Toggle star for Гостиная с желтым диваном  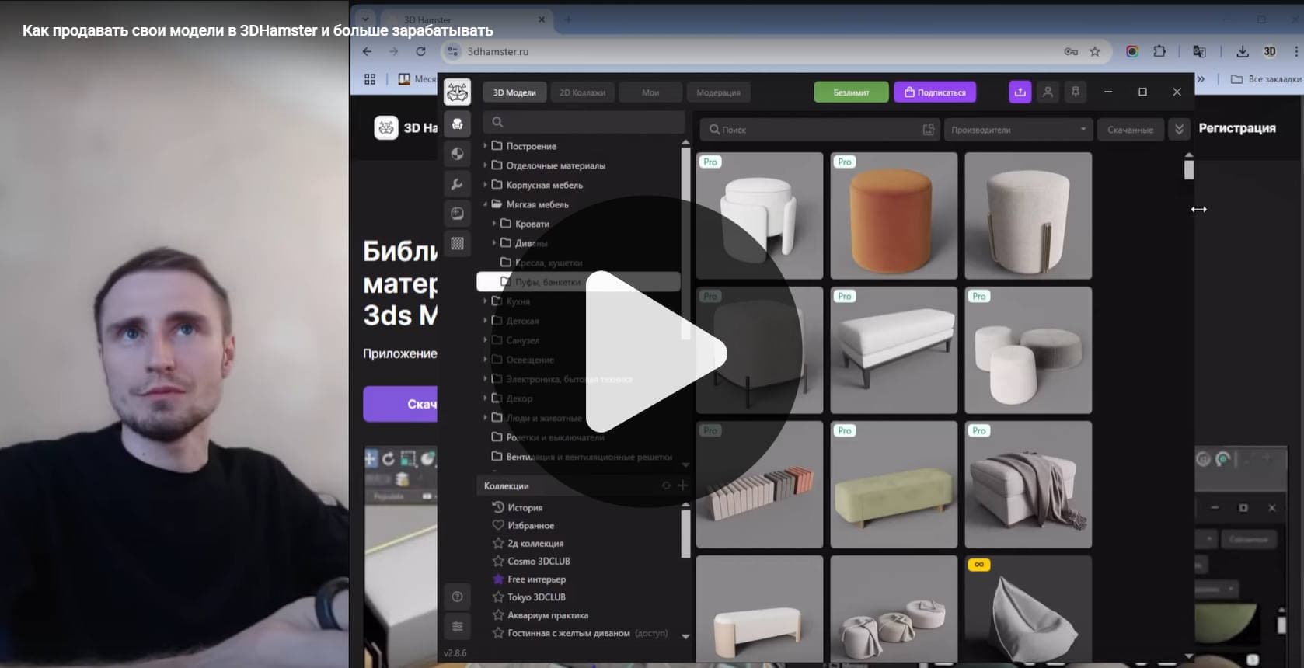[498, 632]
